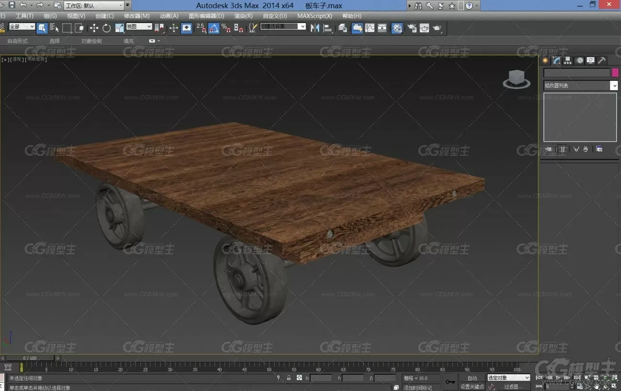Click Select and Manipulate icon
The width and height of the screenshot is (621, 391).
point(174,28)
